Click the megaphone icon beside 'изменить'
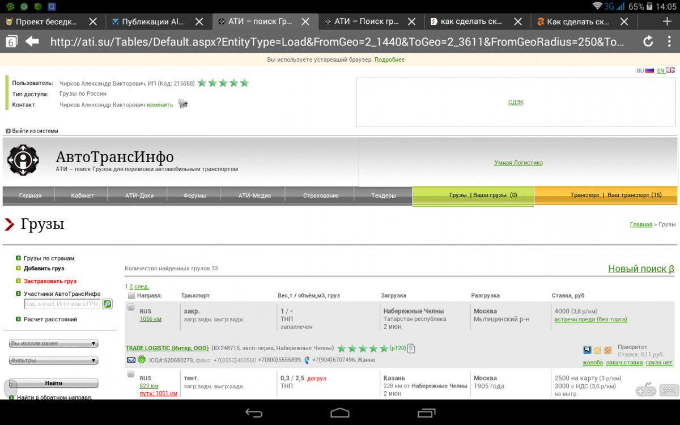The height and width of the screenshot is (425, 680). pyautogui.click(x=182, y=104)
